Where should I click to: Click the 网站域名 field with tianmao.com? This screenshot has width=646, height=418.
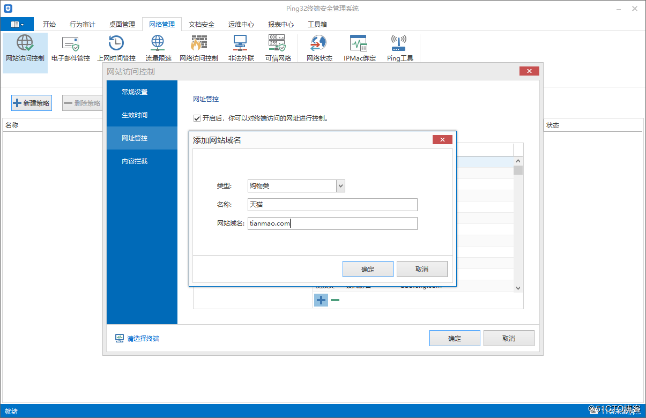[332, 223]
